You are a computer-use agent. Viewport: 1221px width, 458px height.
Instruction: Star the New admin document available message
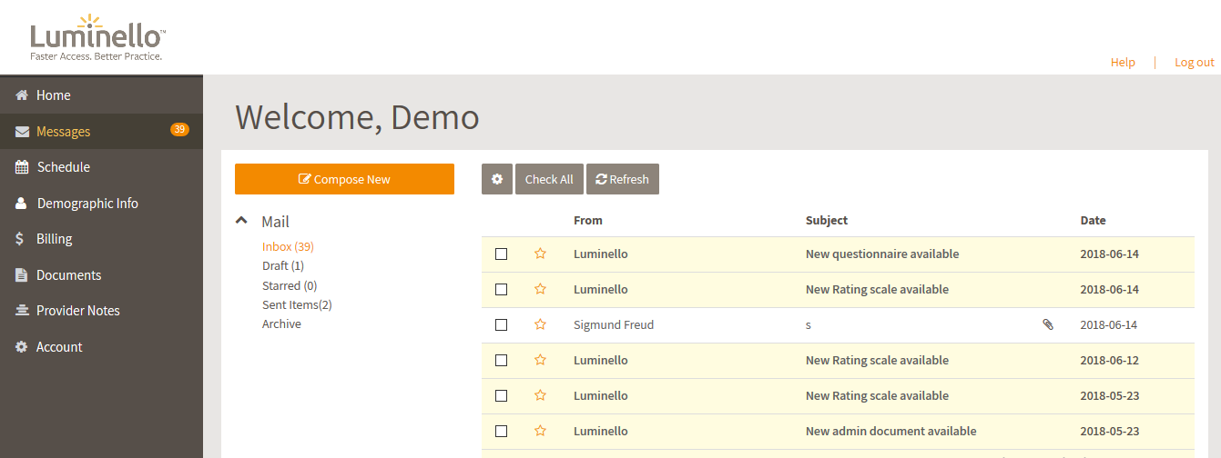540,431
